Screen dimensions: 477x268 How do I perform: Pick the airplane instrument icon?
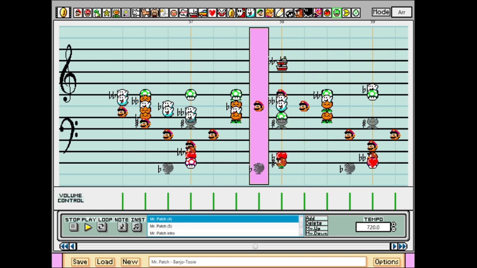point(183,13)
